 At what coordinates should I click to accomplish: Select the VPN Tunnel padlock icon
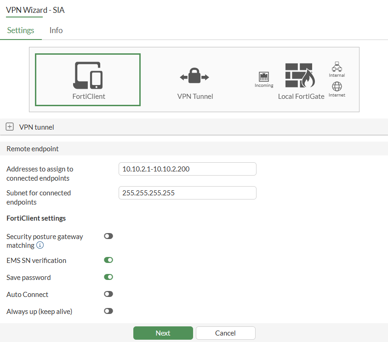tap(194, 76)
